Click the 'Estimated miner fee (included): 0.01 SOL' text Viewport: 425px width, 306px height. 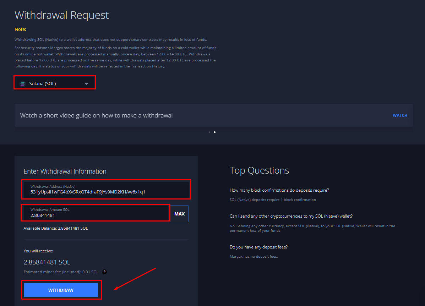pos(61,272)
